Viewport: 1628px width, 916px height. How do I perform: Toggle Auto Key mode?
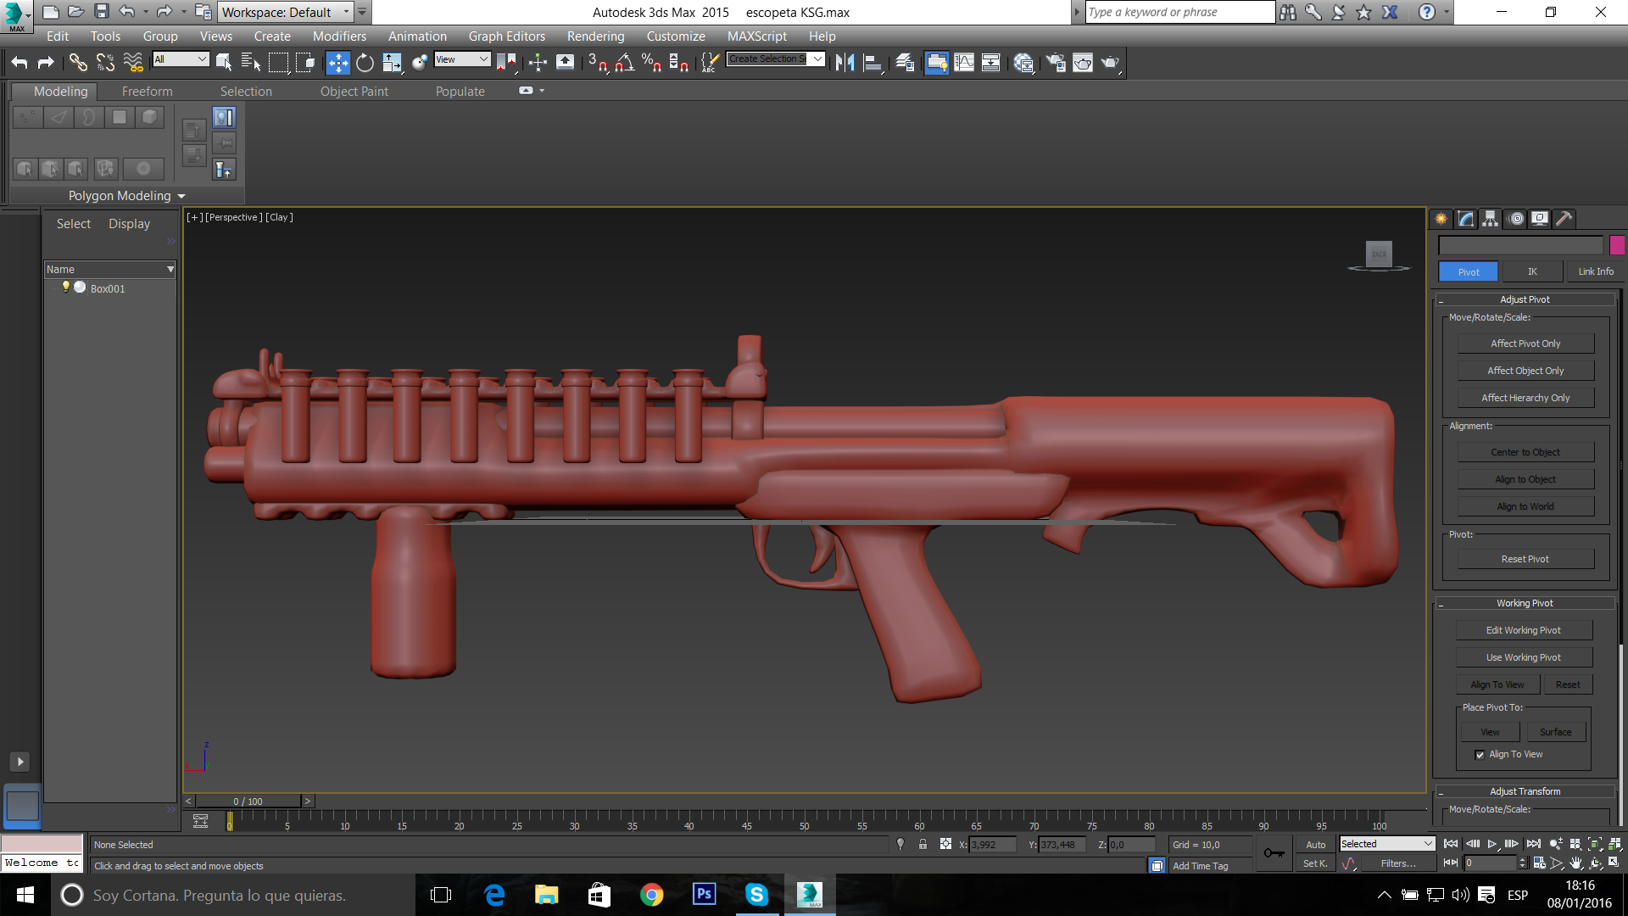tap(1315, 845)
